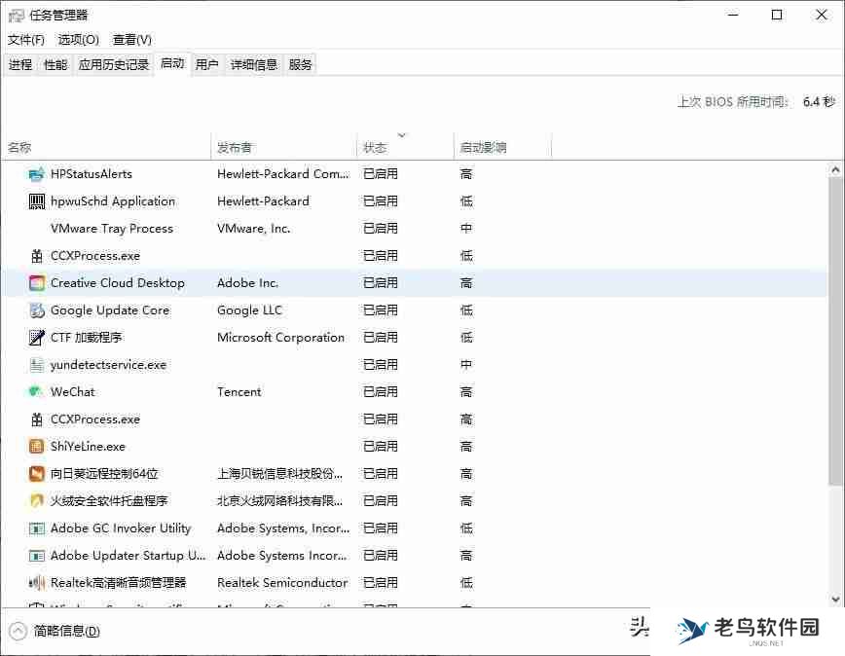Click Google LLC publisher cell
This screenshot has height=656, width=845.
[x=249, y=310]
